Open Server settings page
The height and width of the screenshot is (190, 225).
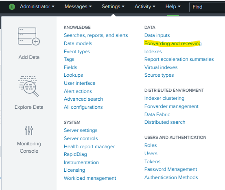(x=81, y=130)
